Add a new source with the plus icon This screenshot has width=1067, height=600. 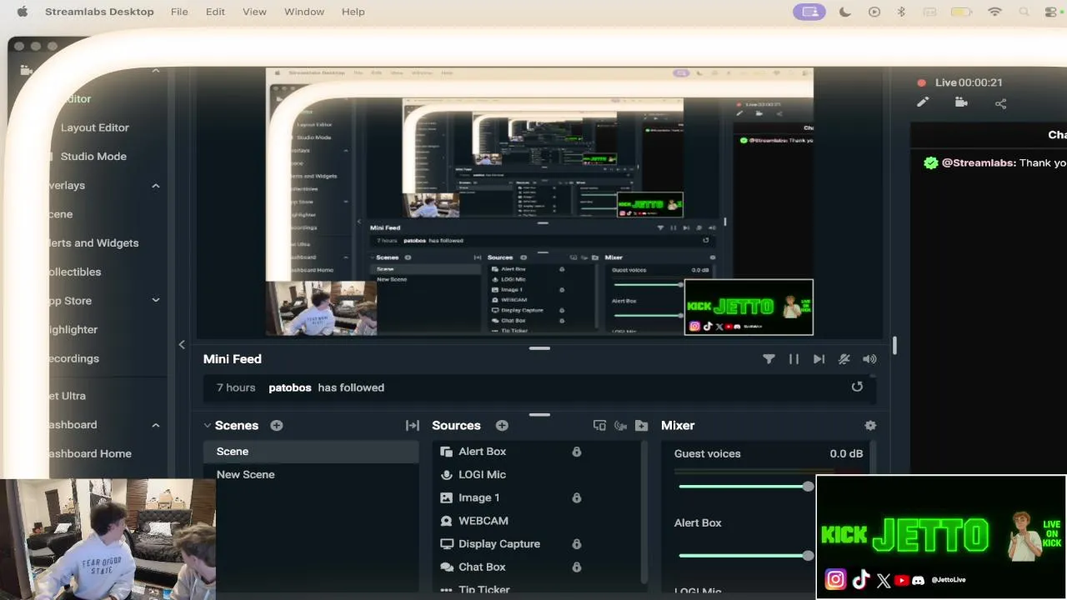pos(502,425)
